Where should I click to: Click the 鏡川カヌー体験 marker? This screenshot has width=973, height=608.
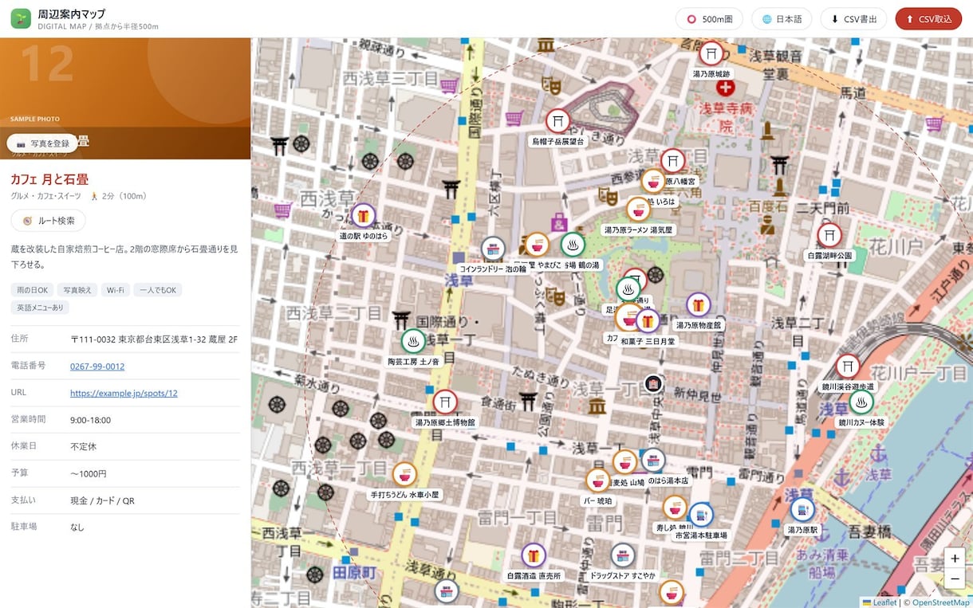point(861,402)
